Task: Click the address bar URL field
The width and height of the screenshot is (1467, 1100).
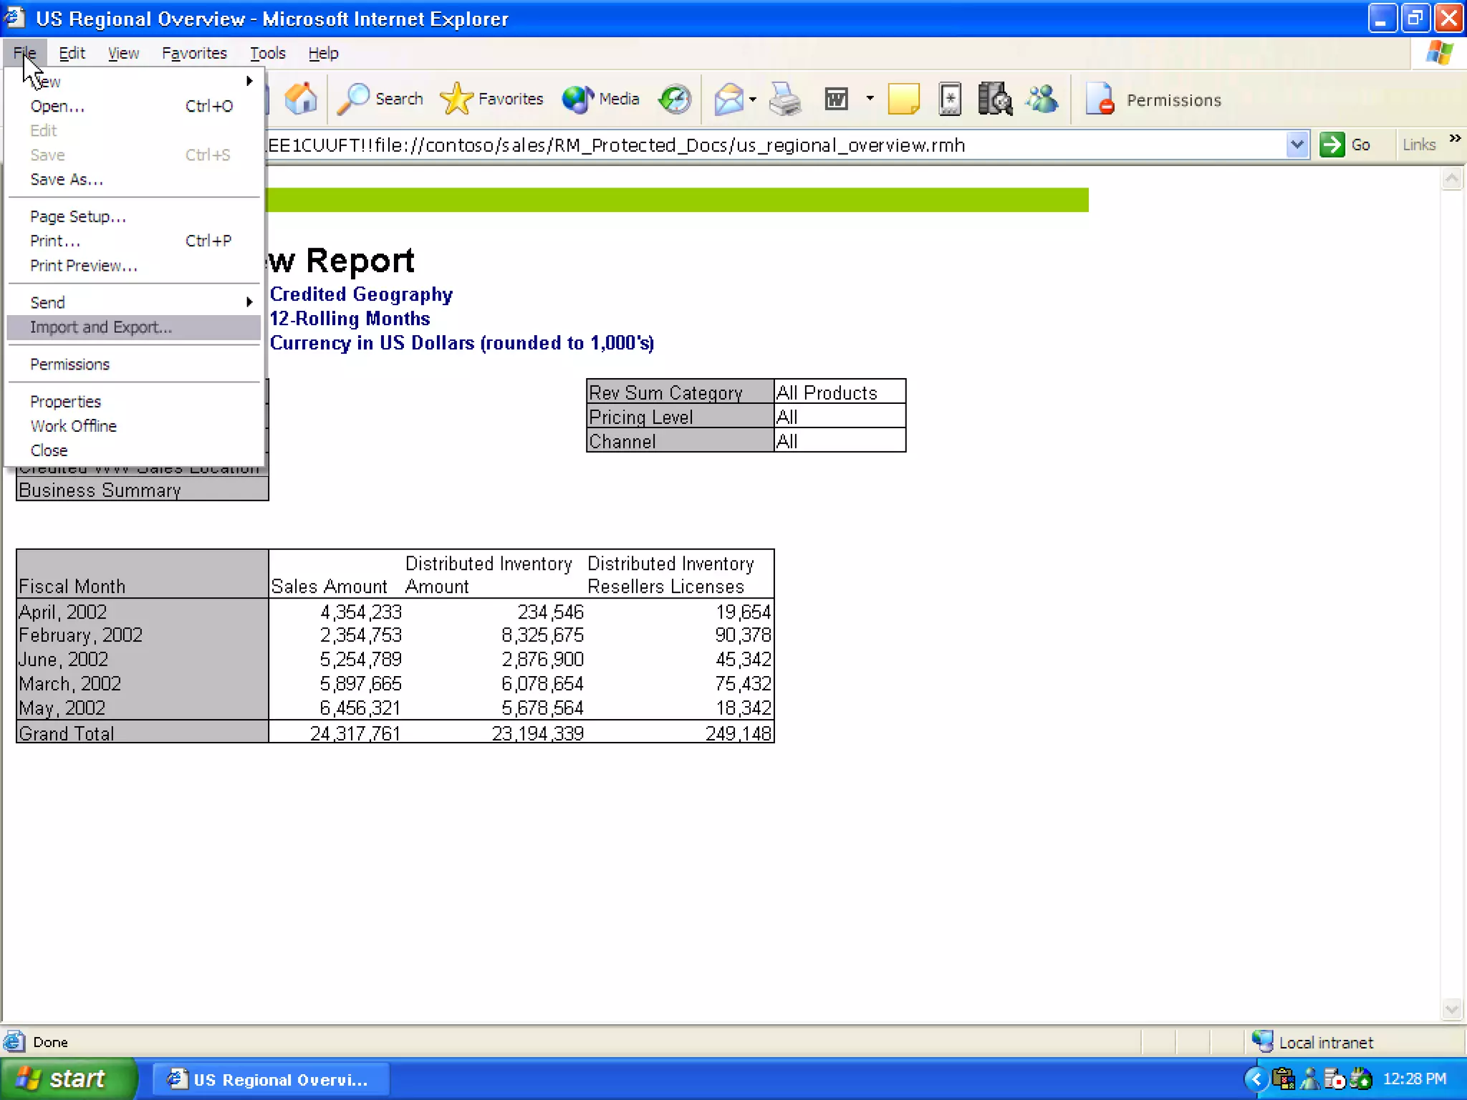Action: pyautogui.click(x=716, y=145)
